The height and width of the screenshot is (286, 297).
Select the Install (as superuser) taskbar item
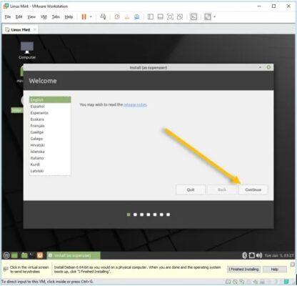pos(74,255)
